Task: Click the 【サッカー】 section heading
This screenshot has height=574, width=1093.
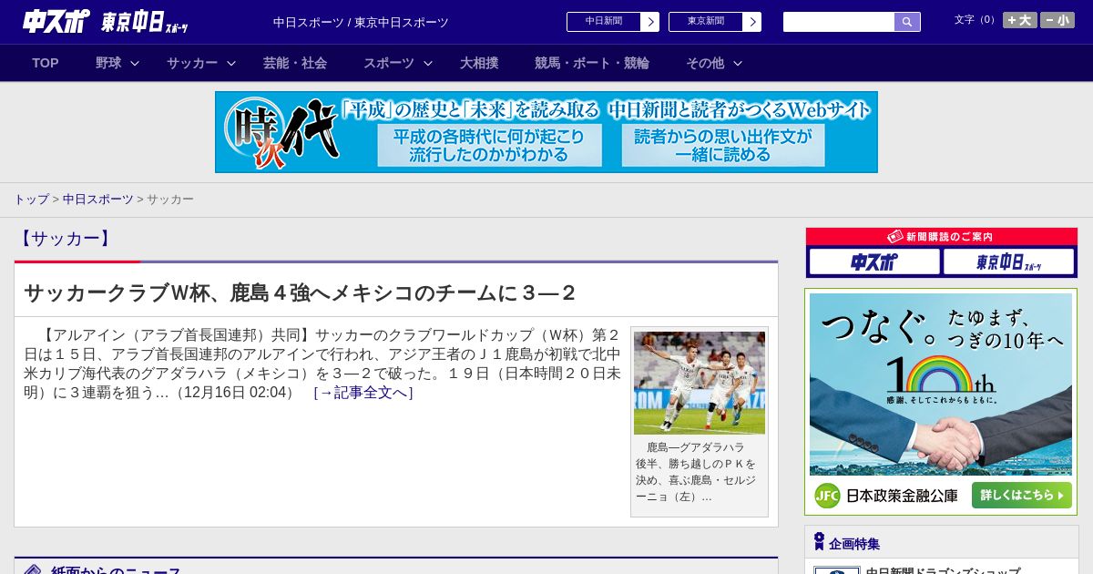Action: click(65, 239)
